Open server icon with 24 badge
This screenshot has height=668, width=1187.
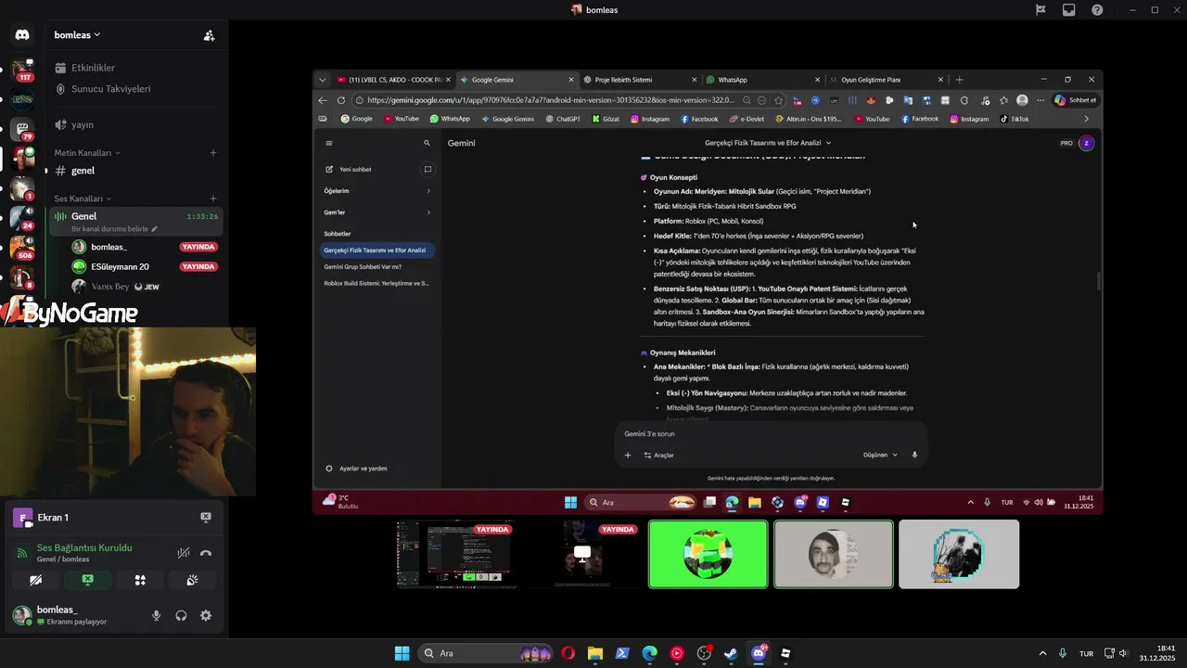(22, 218)
